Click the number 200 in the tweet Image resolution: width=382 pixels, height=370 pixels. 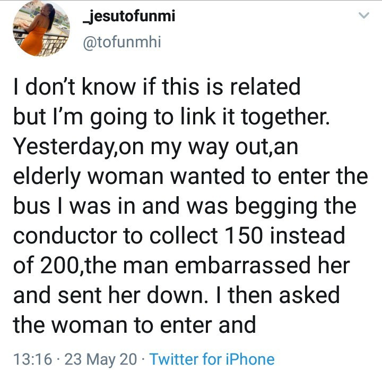[x=62, y=266]
